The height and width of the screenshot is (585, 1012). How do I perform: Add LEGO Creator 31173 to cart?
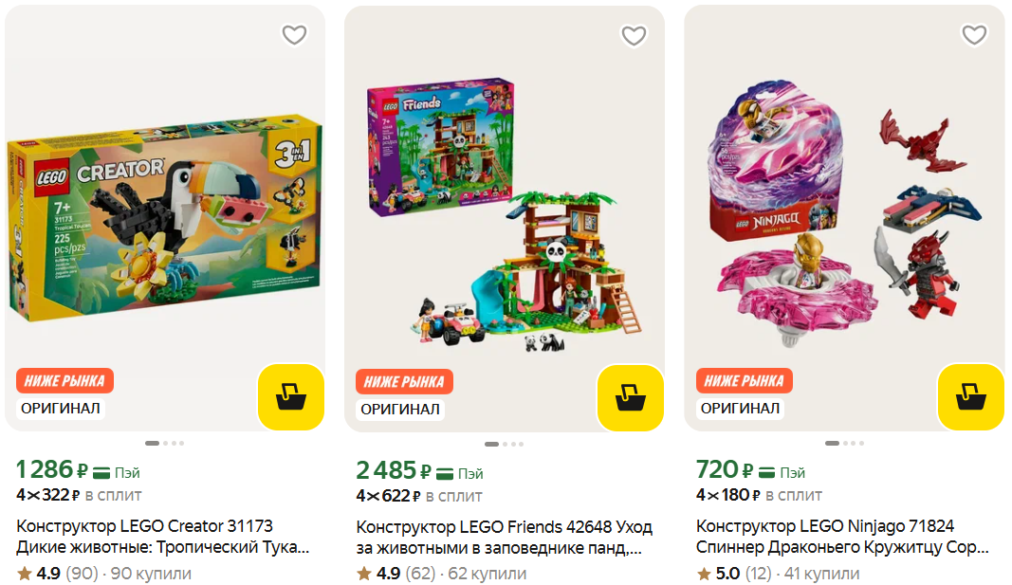coord(291,396)
